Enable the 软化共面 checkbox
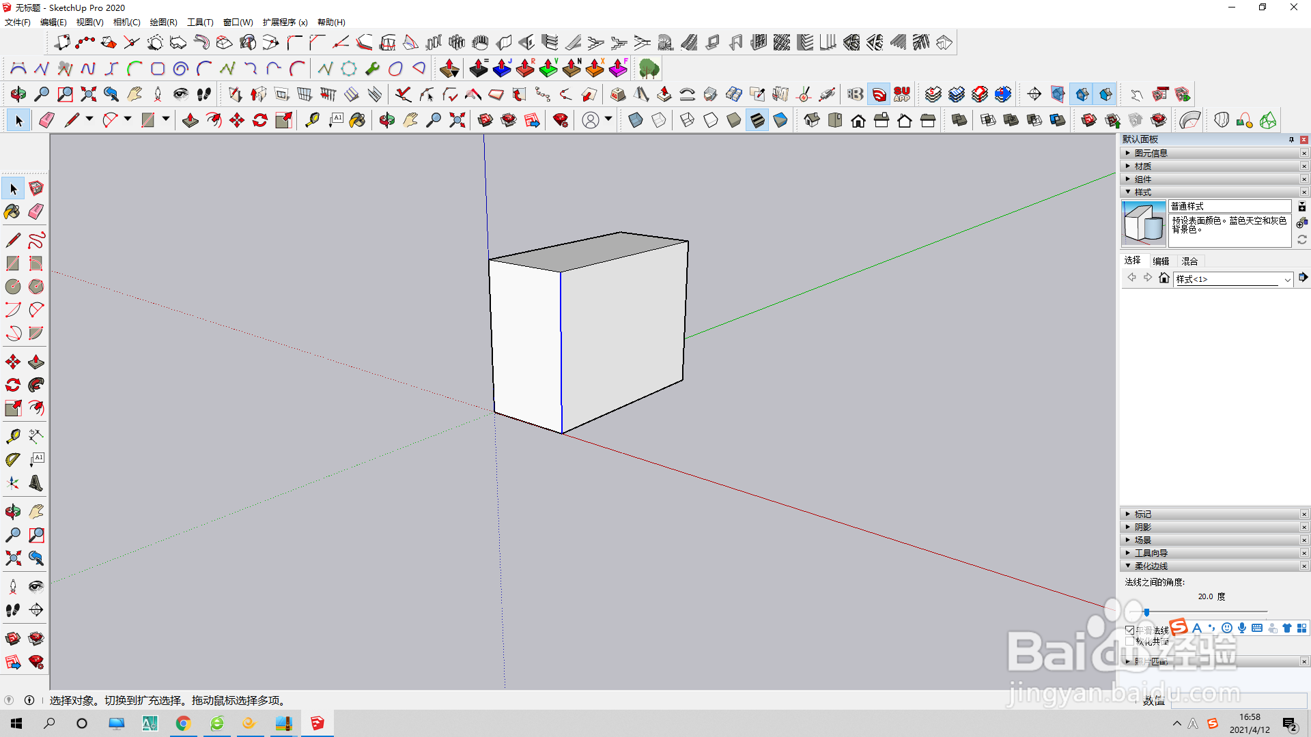 coord(1129,641)
